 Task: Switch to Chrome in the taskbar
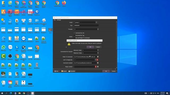pyautogui.click(x=24, y=93)
